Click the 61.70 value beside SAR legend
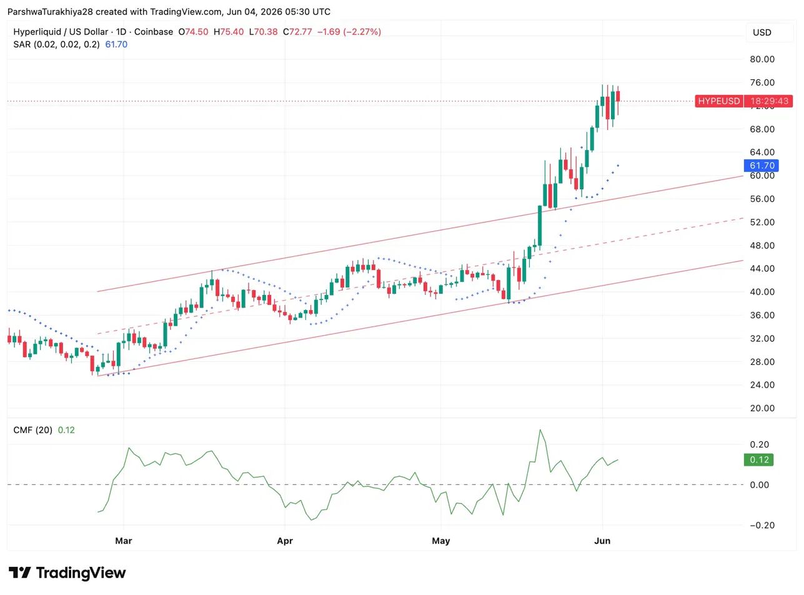Image resolution: width=804 pixels, height=595 pixels. coord(116,44)
